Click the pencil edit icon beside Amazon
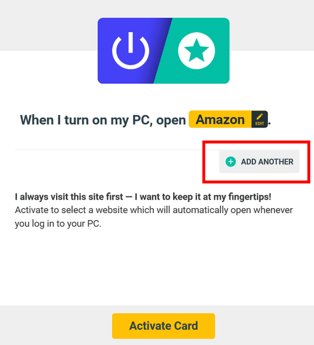Image resolution: width=314 pixels, height=345 pixels. coord(260,116)
